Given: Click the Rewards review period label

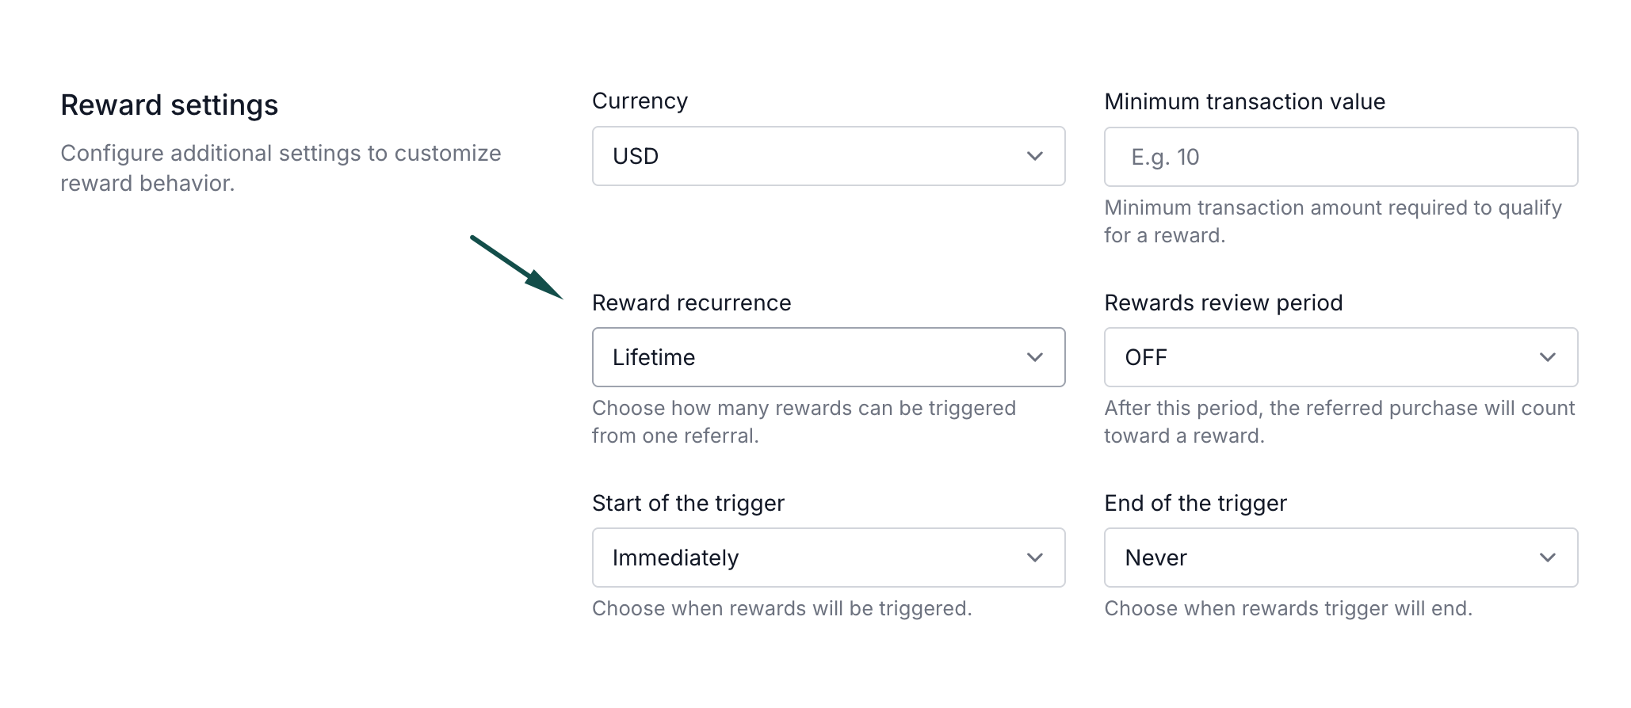Looking at the screenshot, I should (1223, 303).
